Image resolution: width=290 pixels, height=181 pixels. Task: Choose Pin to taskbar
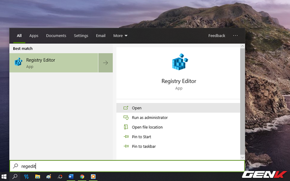click(x=178, y=146)
